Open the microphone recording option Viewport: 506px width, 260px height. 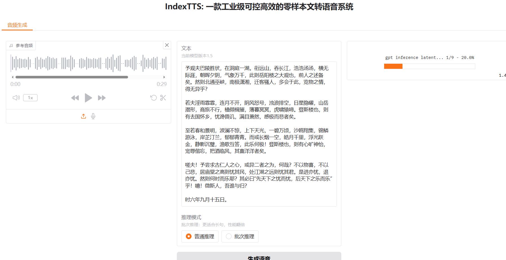coord(93,116)
